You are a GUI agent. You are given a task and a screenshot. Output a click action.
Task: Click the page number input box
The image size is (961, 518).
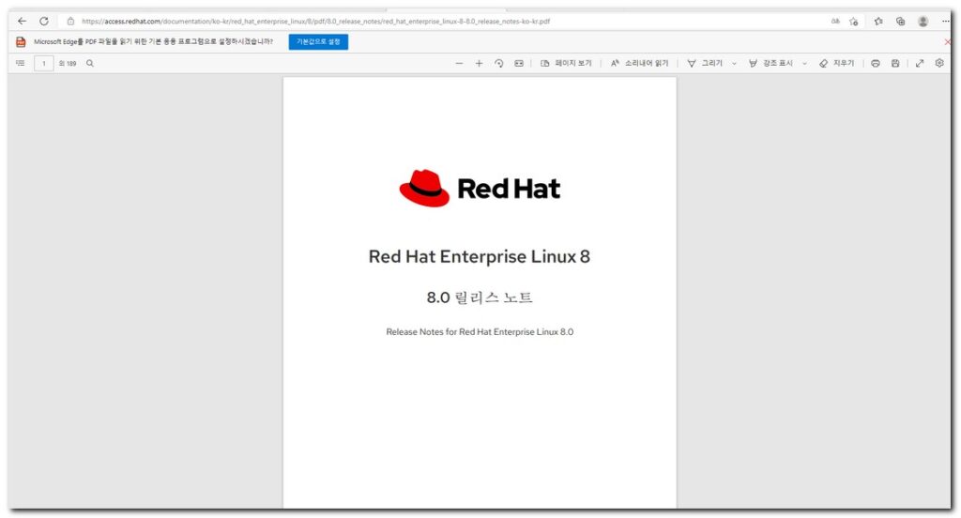pyautogui.click(x=43, y=63)
